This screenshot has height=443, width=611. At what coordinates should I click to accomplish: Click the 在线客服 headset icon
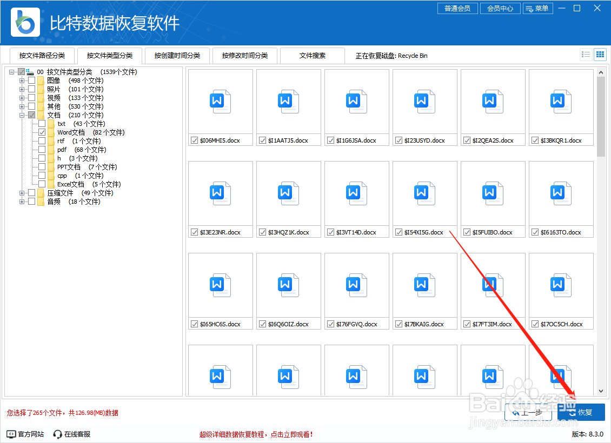[x=57, y=433]
